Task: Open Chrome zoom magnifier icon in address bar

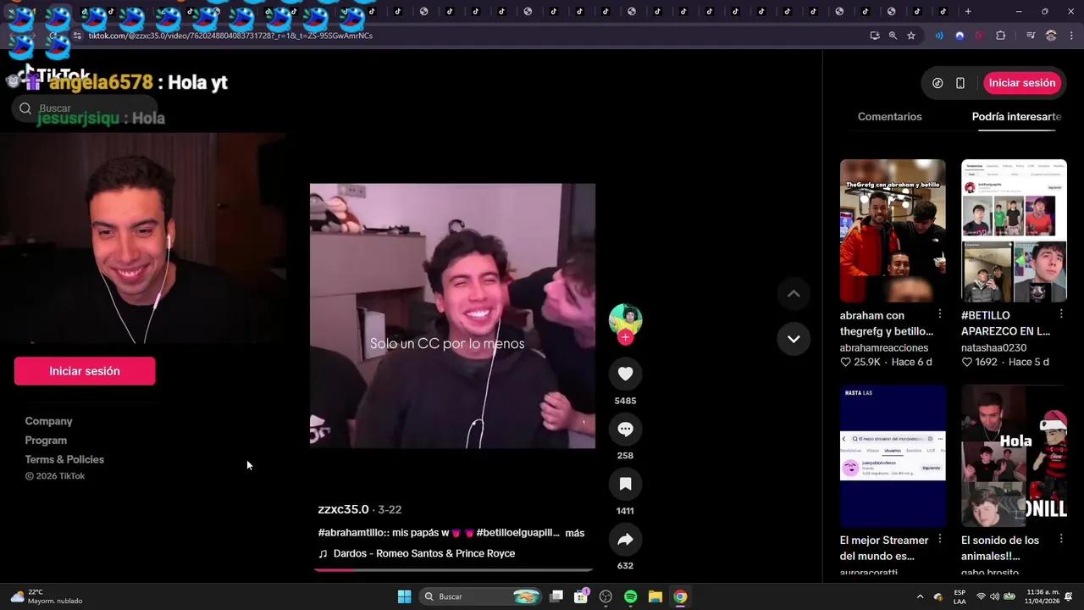Action: coord(893,36)
